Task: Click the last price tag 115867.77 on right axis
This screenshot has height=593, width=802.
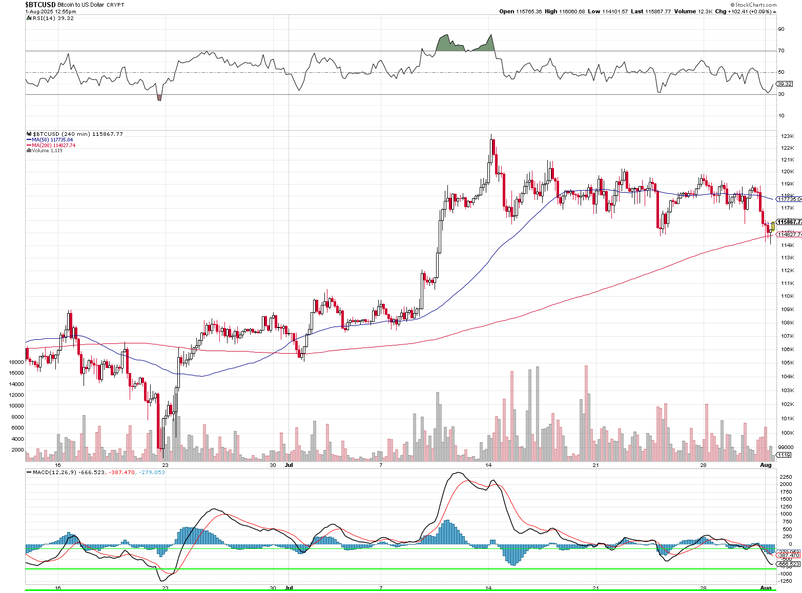Action: click(789, 222)
